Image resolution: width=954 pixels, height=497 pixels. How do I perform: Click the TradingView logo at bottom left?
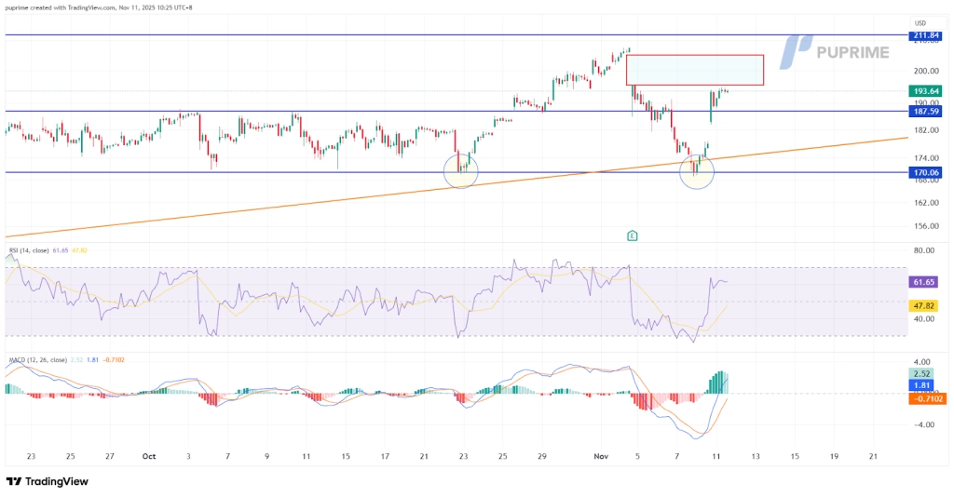(47, 481)
